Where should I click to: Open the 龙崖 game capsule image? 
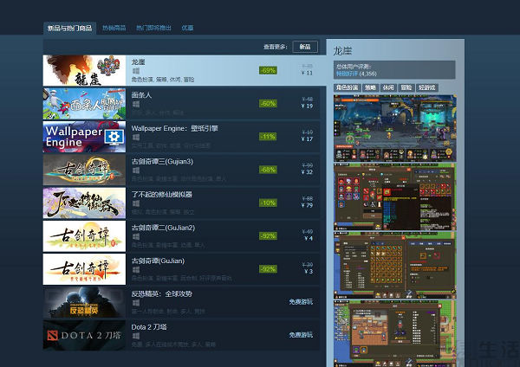[x=84, y=71]
